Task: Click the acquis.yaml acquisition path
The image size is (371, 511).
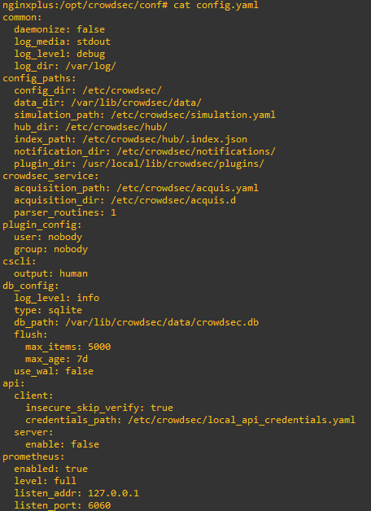Action: pyautogui.click(x=188, y=188)
